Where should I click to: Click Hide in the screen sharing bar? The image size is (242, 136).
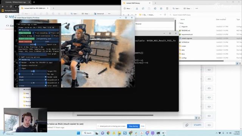pos(143,126)
